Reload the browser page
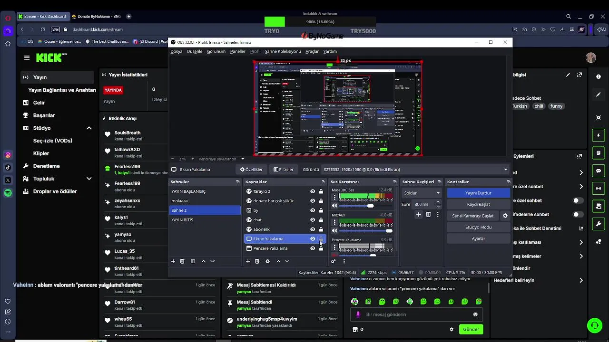The image size is (609, 342). point(43,29)
